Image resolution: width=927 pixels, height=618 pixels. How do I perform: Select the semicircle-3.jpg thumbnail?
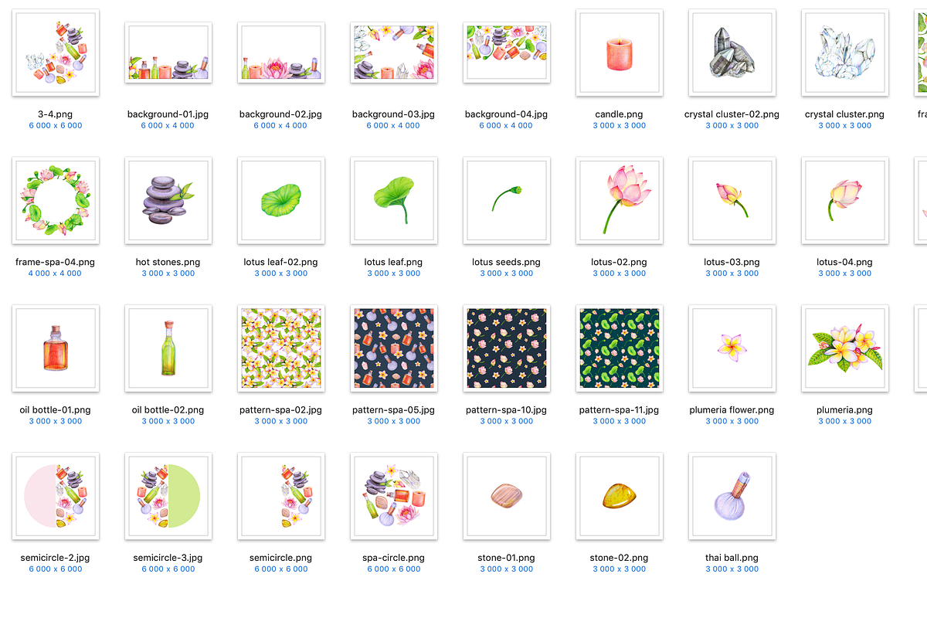click(168, 496)
